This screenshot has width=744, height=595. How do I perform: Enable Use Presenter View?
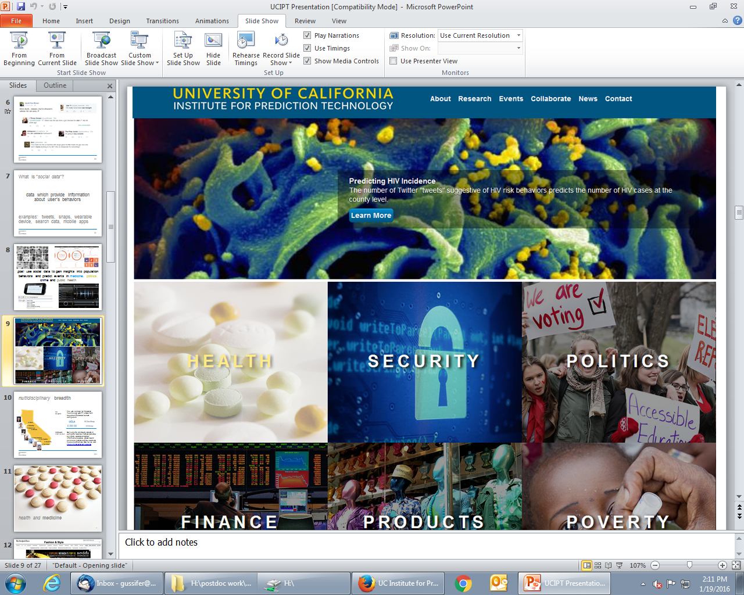point(394,61)
